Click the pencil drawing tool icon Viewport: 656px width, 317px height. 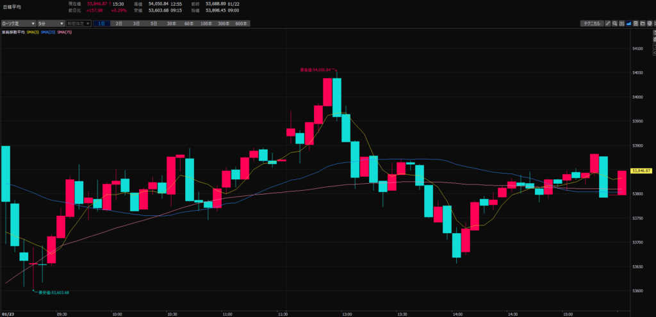click(609, 24)
